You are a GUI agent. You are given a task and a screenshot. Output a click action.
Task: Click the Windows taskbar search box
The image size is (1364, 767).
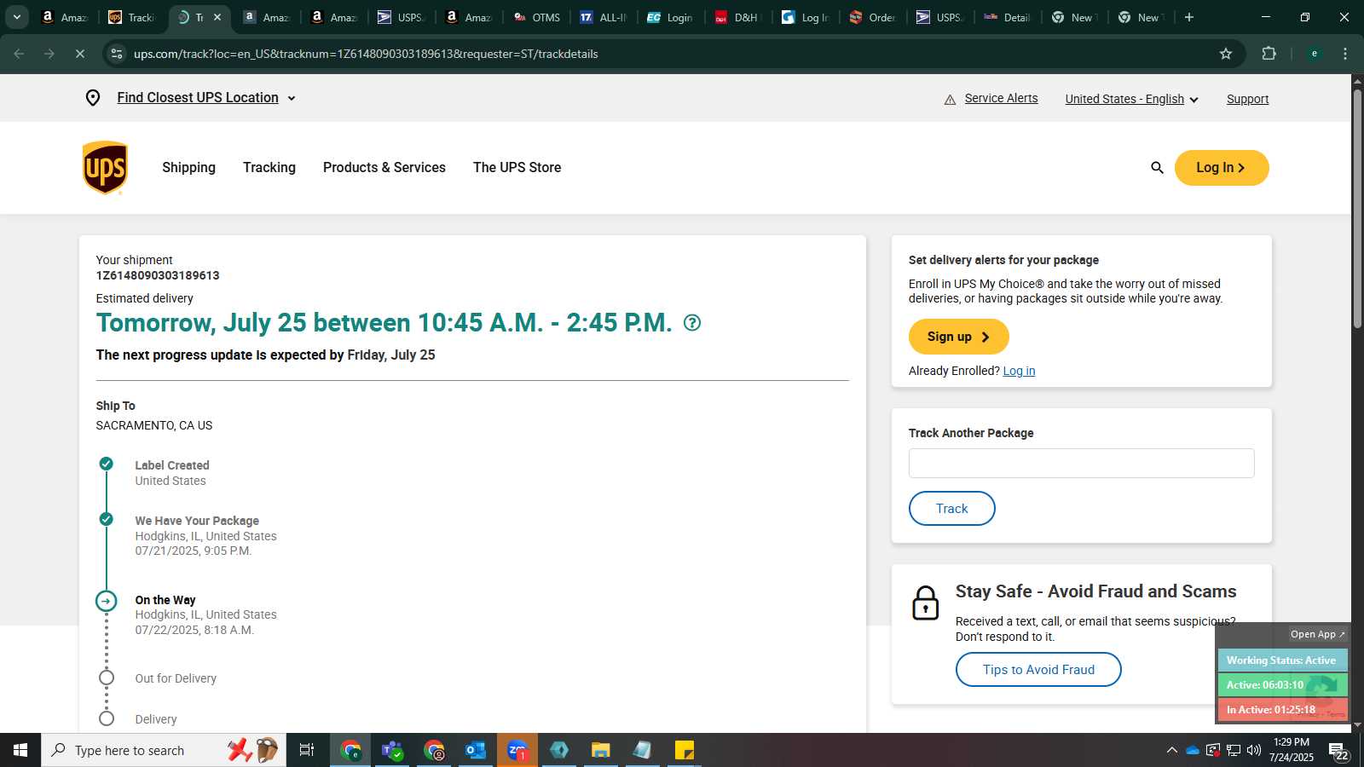click(164, 750)
